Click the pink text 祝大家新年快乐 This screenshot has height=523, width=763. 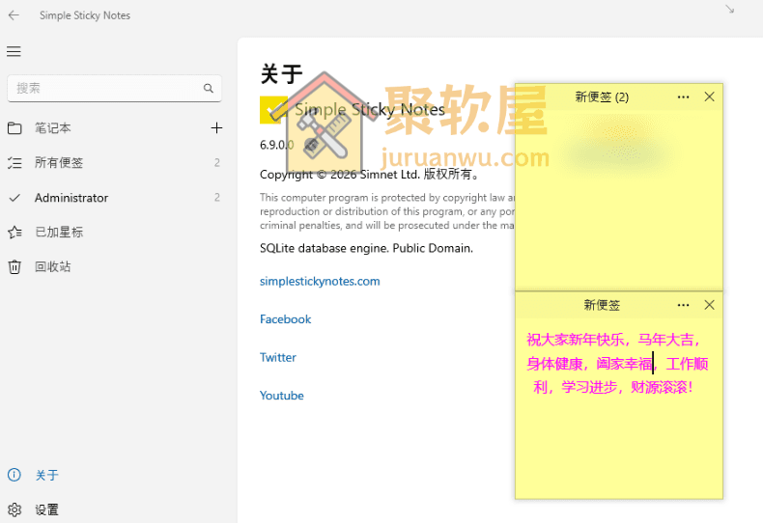point(576,340)
